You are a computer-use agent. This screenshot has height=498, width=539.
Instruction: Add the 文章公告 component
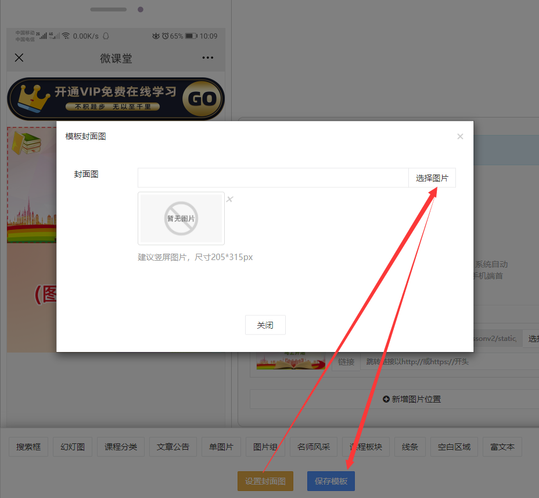coord(173,447)
